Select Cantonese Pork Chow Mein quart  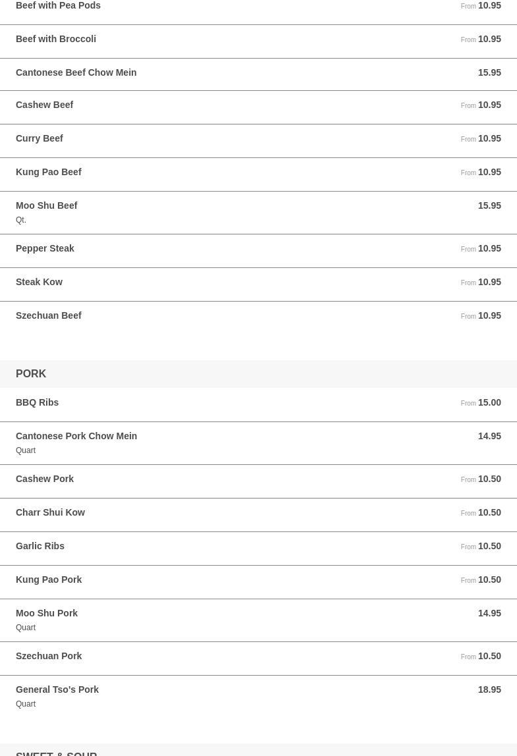click(258, 443)
